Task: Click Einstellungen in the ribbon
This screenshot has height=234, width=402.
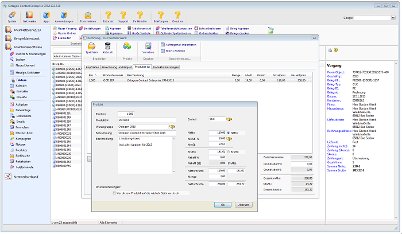Action: pyautogui.click(x=90, y=29)
